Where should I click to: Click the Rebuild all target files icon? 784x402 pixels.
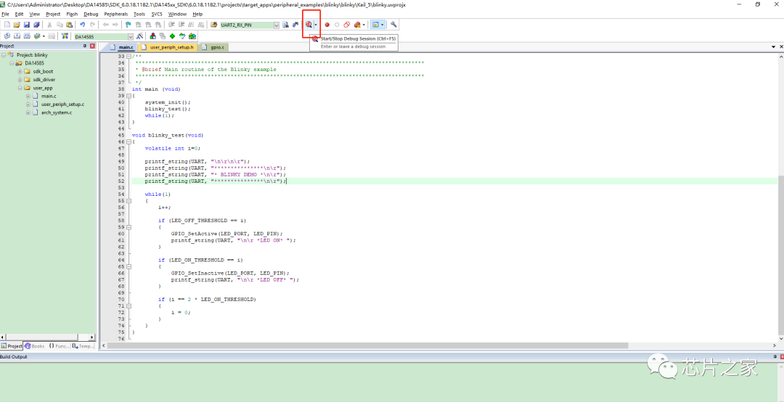27,36
